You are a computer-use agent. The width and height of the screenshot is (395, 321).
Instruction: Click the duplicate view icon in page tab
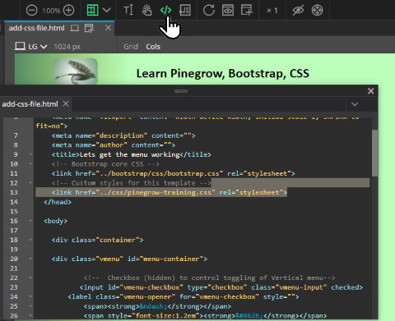pyautogui.click(x=89, y=28)
